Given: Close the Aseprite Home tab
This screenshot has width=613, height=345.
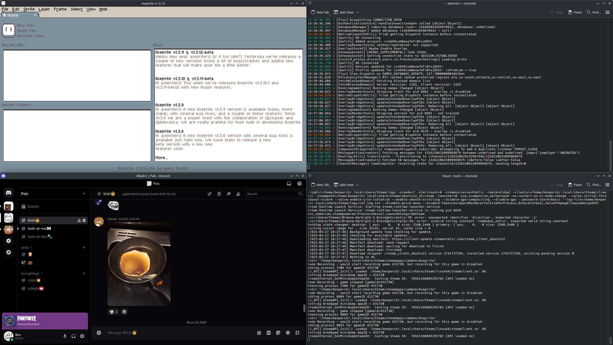Looking at the screenshot, I should click(35, 15).
